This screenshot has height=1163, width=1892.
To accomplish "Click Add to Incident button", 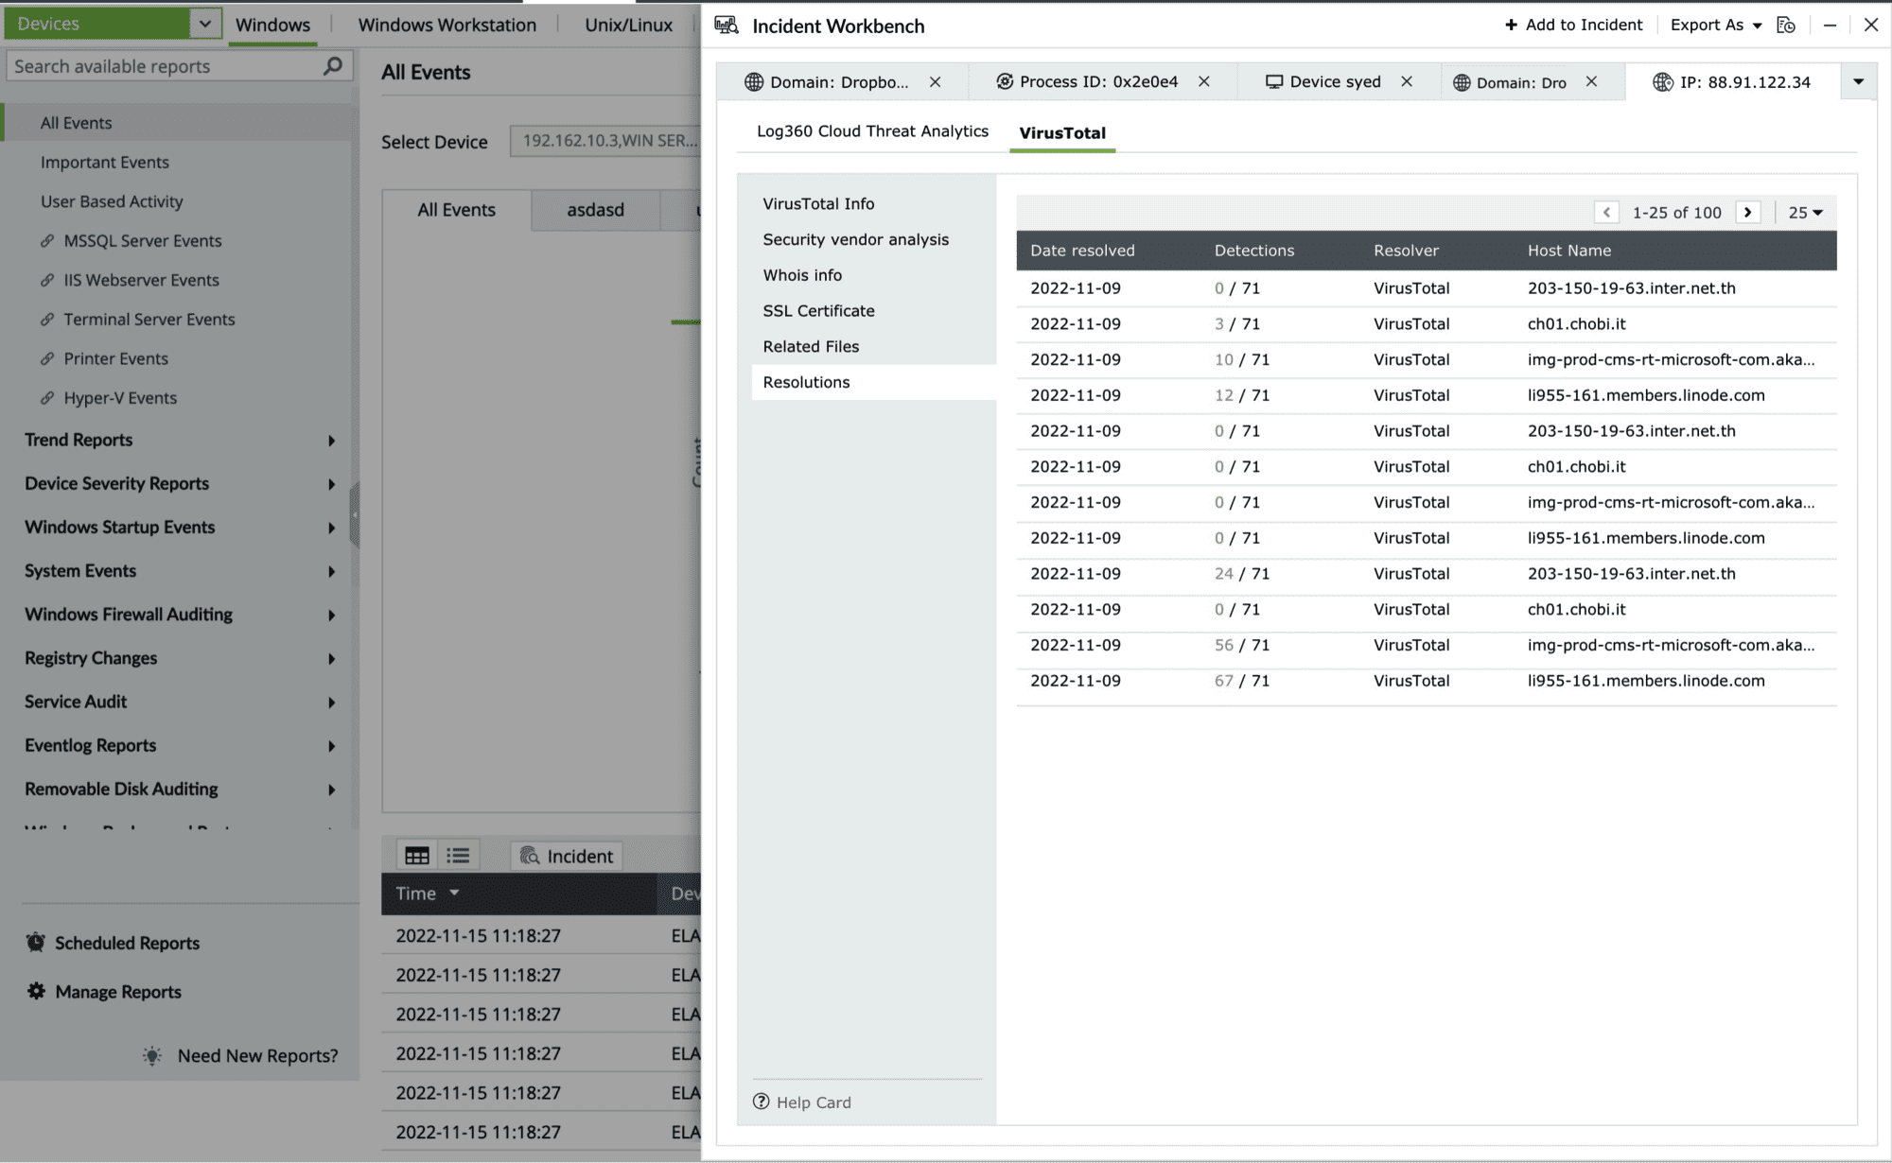I will pyautogui.click(x=1573, y=26).
